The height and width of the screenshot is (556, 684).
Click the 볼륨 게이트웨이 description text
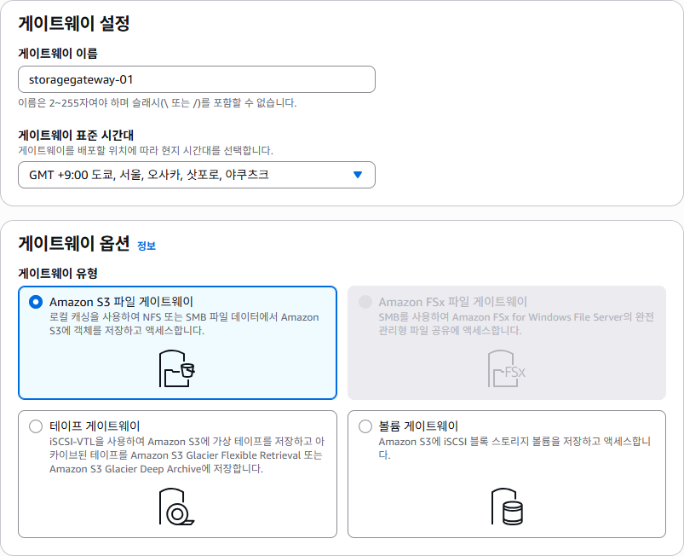pyautogui.click(x=514, y=448)
